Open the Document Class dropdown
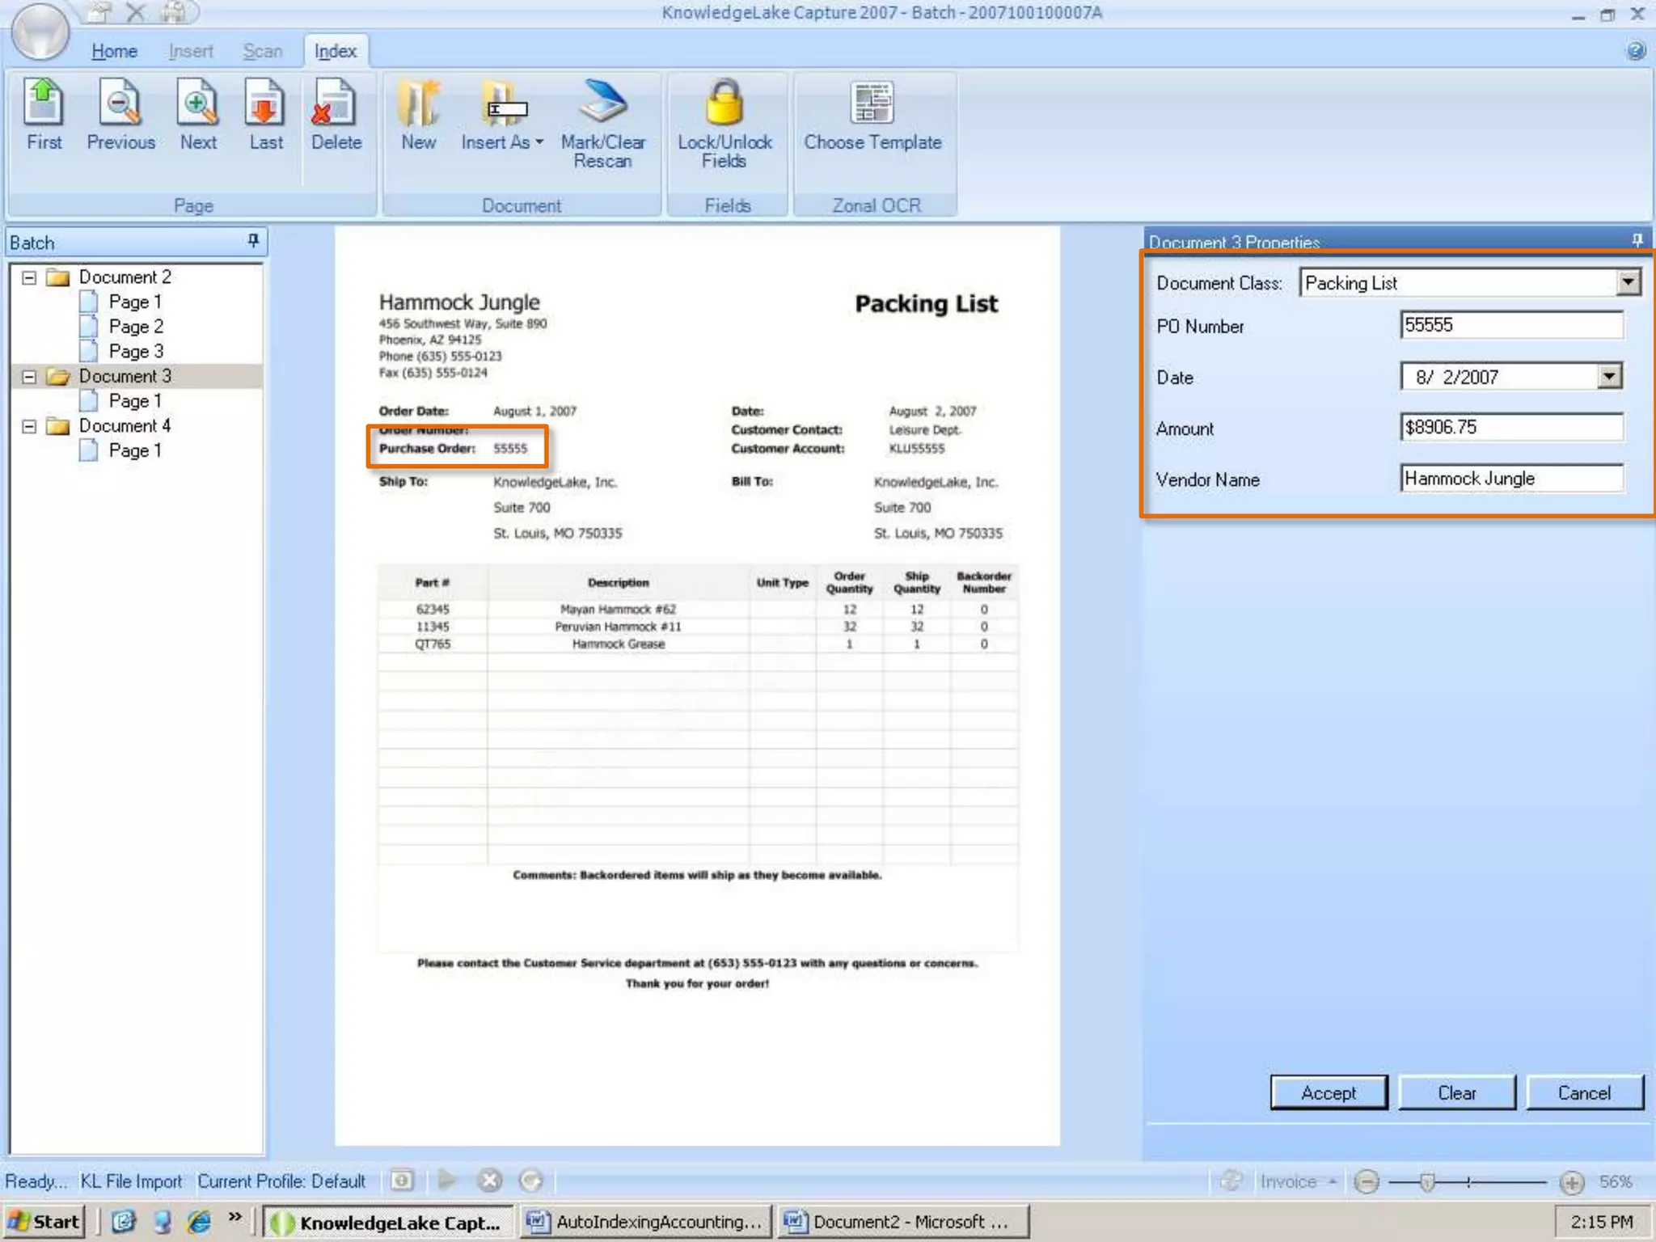The image size is (1656, 1242). tap(1628, 282)
